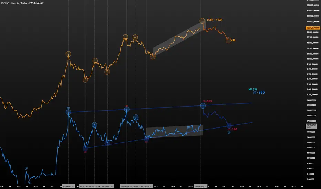Click the 90.000,000000 price scale label
Screen dimensions: 321x189
click(313, 32)
